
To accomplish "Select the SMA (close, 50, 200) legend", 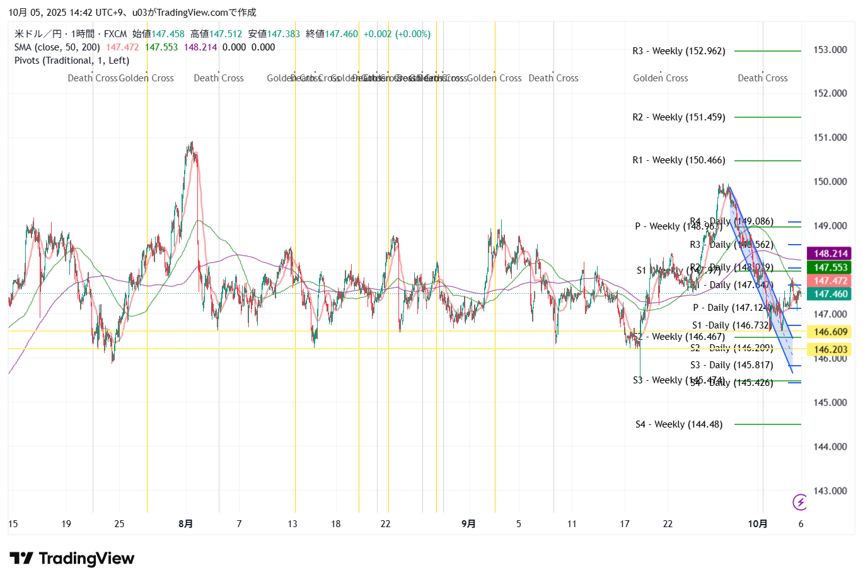I will 57,47.
